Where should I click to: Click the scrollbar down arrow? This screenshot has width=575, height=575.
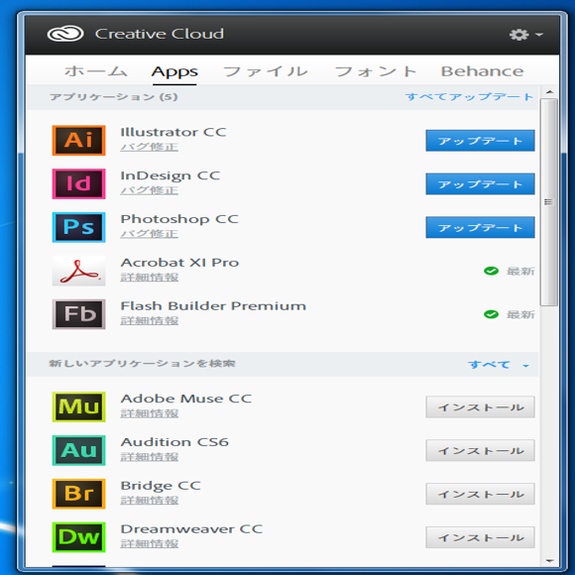coord(549,561)
